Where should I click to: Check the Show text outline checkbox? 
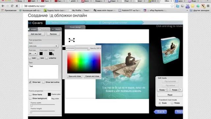point(43,82)
